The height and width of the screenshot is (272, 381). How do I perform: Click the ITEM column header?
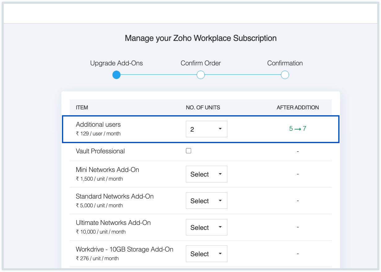[82, 107]
